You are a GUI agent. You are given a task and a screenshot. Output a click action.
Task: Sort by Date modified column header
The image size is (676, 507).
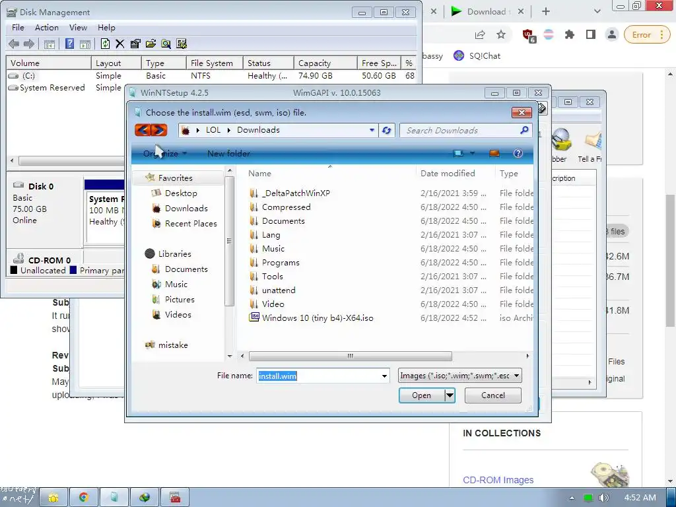tap(448, 174)
